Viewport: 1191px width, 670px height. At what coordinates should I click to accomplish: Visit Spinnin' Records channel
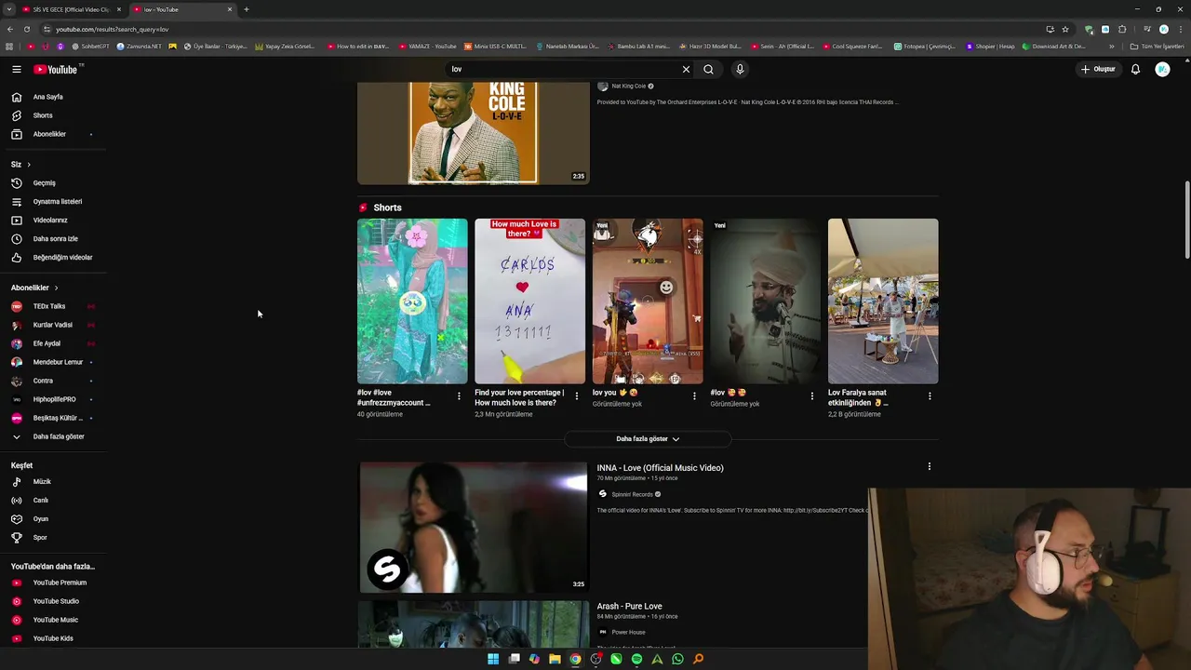click(633, 494)
